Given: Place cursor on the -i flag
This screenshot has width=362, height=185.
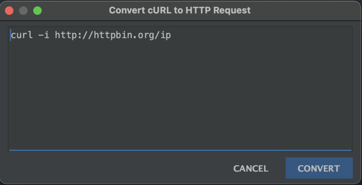Looking at the screenshot, I should pos(44,35).
